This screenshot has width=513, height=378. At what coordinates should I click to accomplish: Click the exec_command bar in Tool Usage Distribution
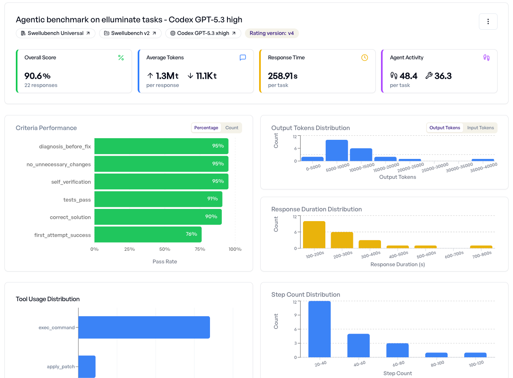pyautogui.click(x=144, y=327)
